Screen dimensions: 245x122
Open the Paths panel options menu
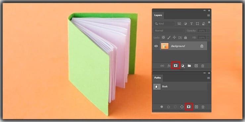pyautogui.click(x=209, y=78)
